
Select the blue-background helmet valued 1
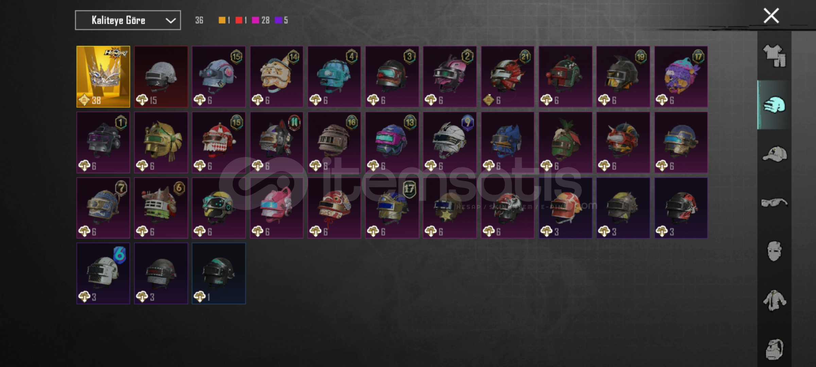(x=219, y=274)
